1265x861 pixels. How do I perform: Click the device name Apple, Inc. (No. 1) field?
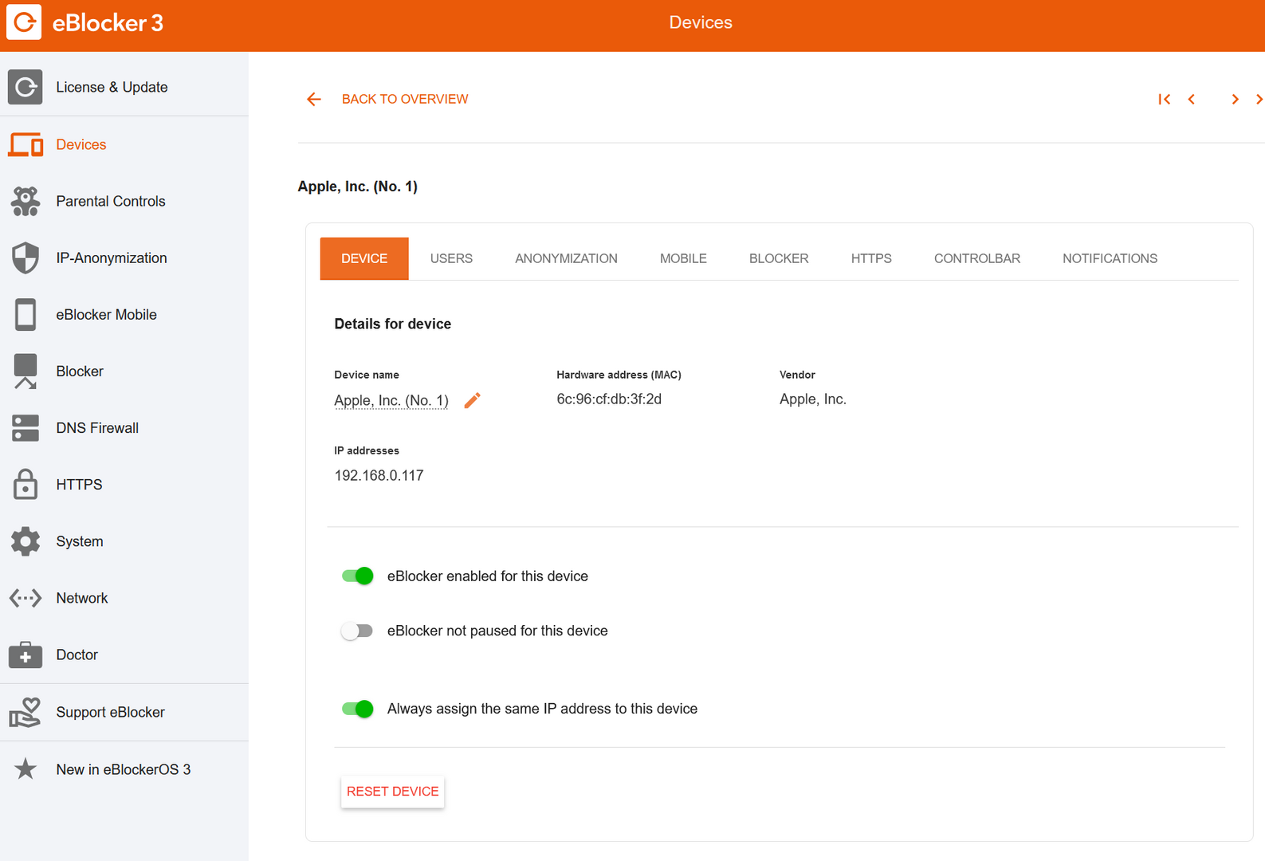(391, 400)
